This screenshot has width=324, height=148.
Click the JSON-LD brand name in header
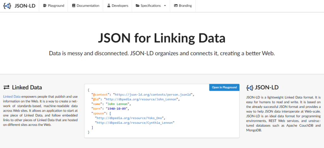pyautogui.click(x=25, y=6)
